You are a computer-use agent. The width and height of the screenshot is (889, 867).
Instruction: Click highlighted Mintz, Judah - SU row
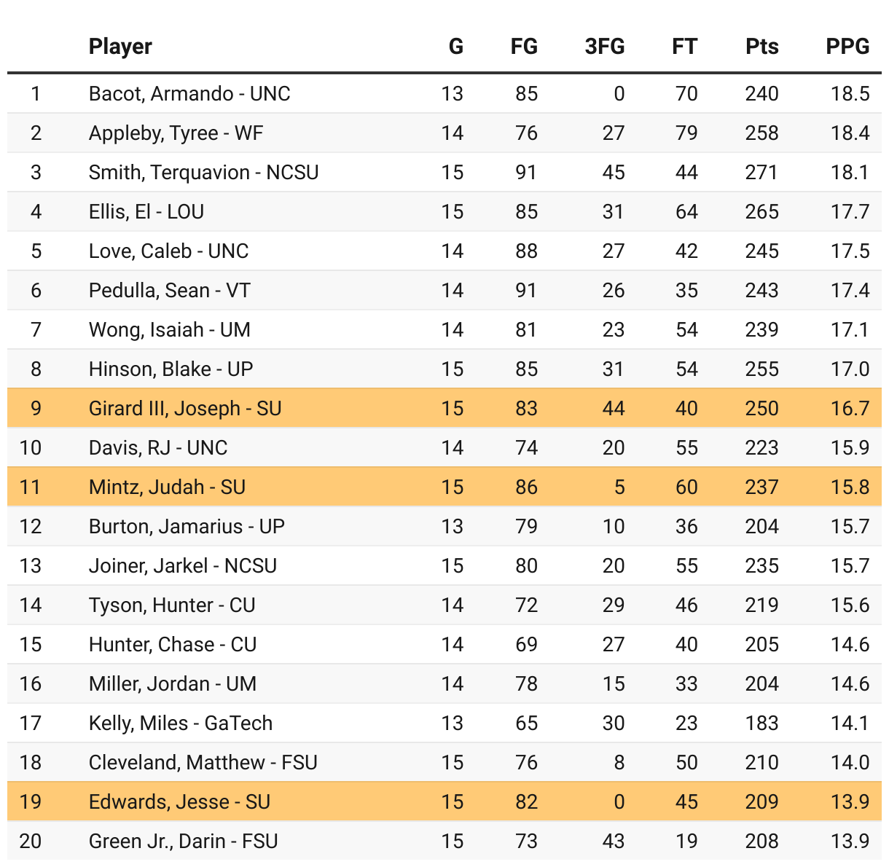click(167, 487)
